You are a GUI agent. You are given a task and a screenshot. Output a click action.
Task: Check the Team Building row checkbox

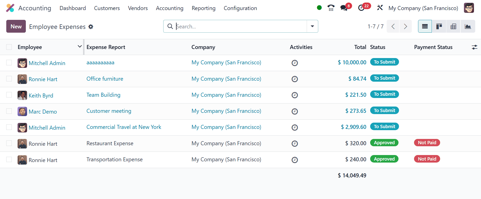pyautogui.click(x=9, y=95)
